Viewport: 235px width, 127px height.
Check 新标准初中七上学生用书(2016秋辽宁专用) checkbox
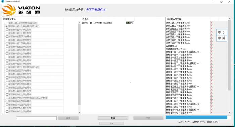[x=7, y=98]
